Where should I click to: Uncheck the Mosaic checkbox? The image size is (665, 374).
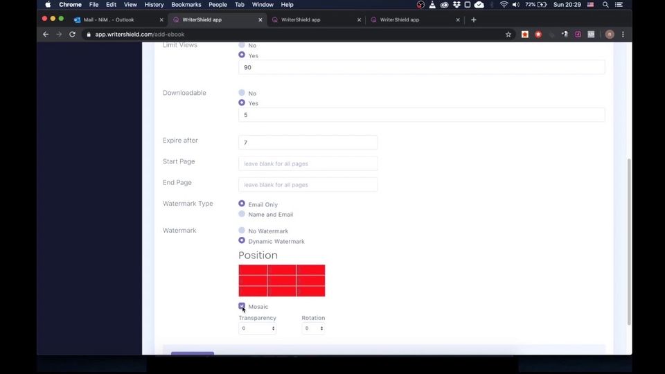pyautogui.click(x=242, y=305)
